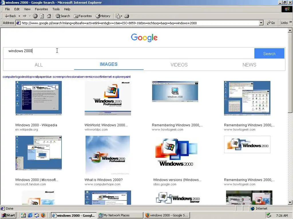Open the File menu
This screenshot has width=293, height=219.
[7, 9]
